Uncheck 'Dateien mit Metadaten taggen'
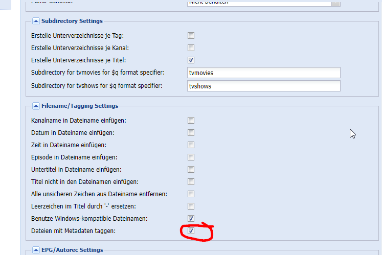 pyautogui.click(x=191, y=230)
